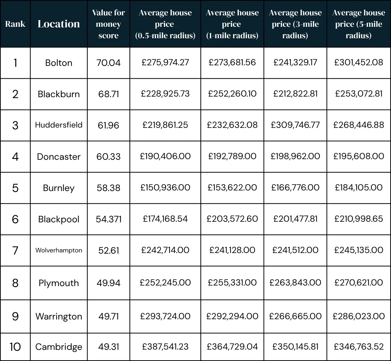Select the Huddersfield location cell
This screenshot has height=361, width=391.
59,125
